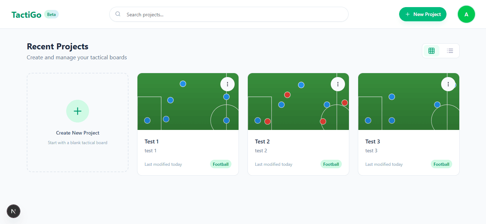Switch to list view layout
486x224 pixels.
[x=450, y=51]
